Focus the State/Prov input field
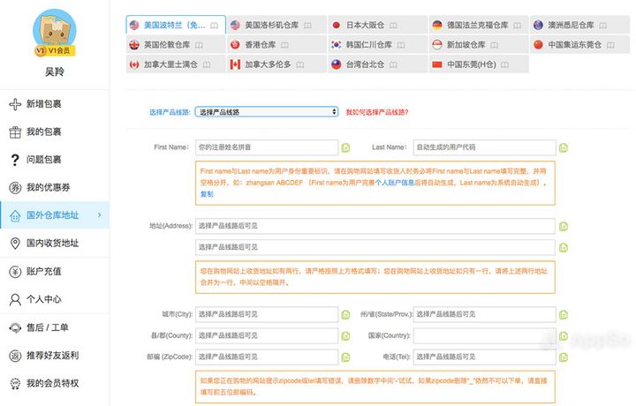Viewport: 636px width, 406px height. point(484,314)
